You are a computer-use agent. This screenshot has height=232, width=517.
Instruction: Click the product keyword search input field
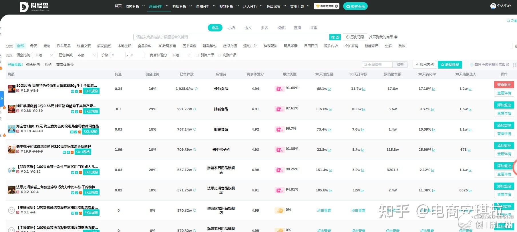pos(231,37)
